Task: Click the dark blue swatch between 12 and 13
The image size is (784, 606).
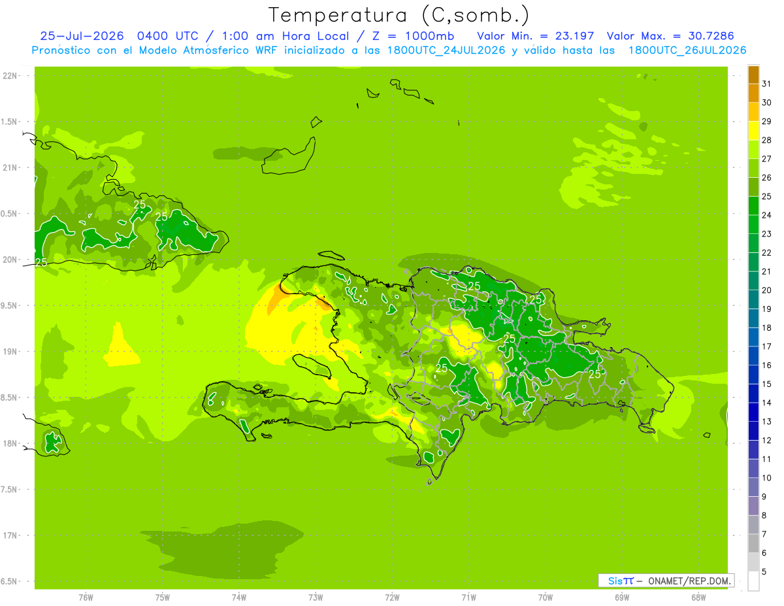Action: click(753, 431)
